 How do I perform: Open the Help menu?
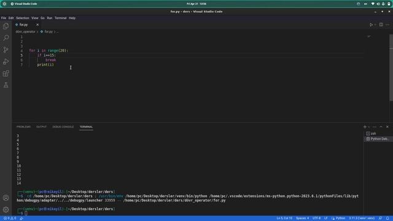(72, 18)
